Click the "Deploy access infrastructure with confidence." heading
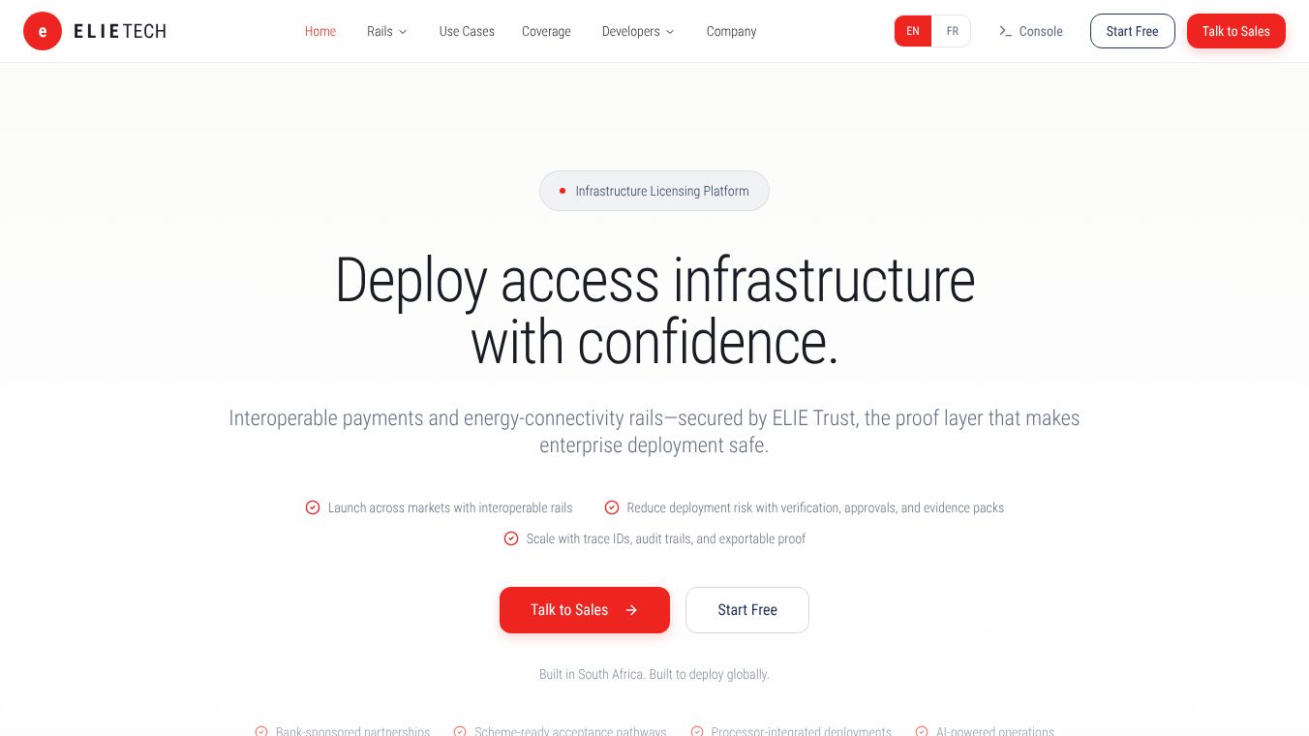 point(654,311)
